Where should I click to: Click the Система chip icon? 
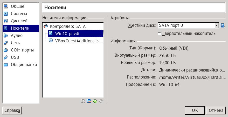pyautogui.click(x=5, y=14)
